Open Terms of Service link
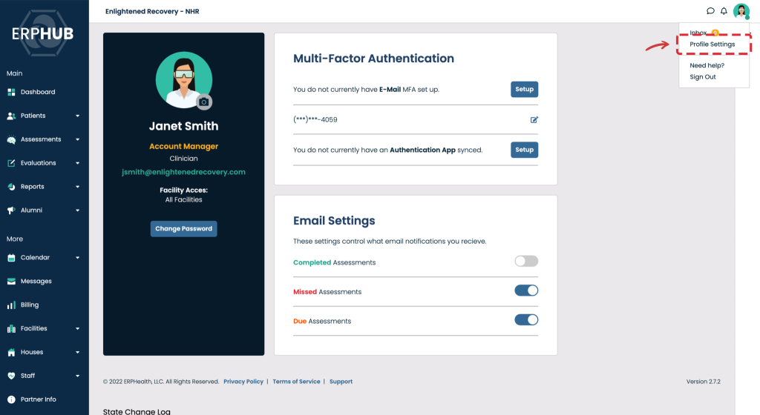This screenshot has height=415, width=760. coord(296,382)
